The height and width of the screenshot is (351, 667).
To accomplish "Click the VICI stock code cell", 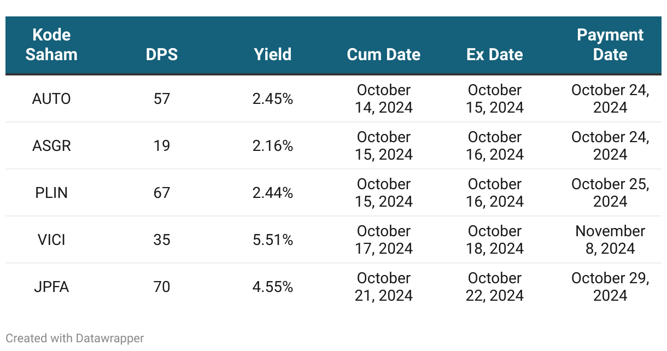I will (x=52, y=240).
